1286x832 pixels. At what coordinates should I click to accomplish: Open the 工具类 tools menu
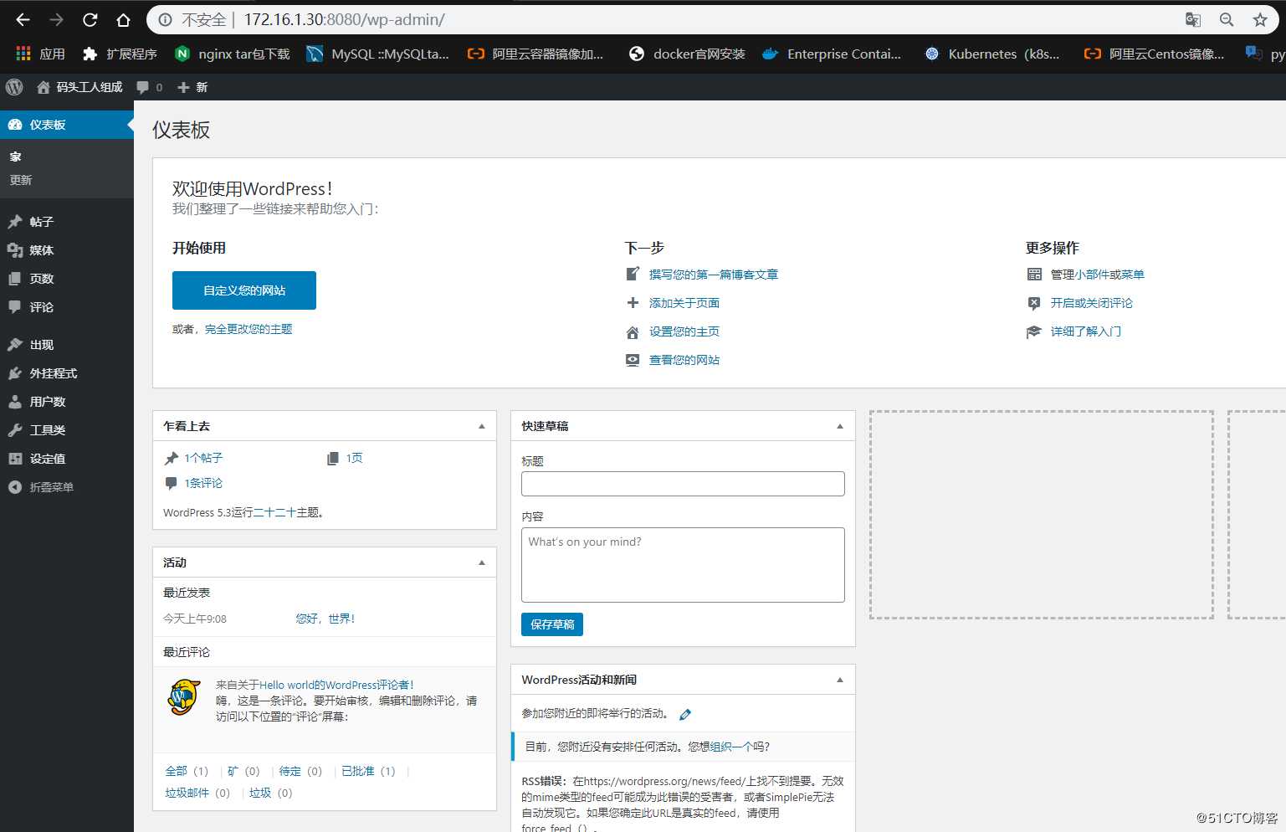(x=67, y=430)
